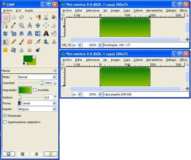Select the Airbrush tool
Screen dimensions: 191x160
(38, 42)
